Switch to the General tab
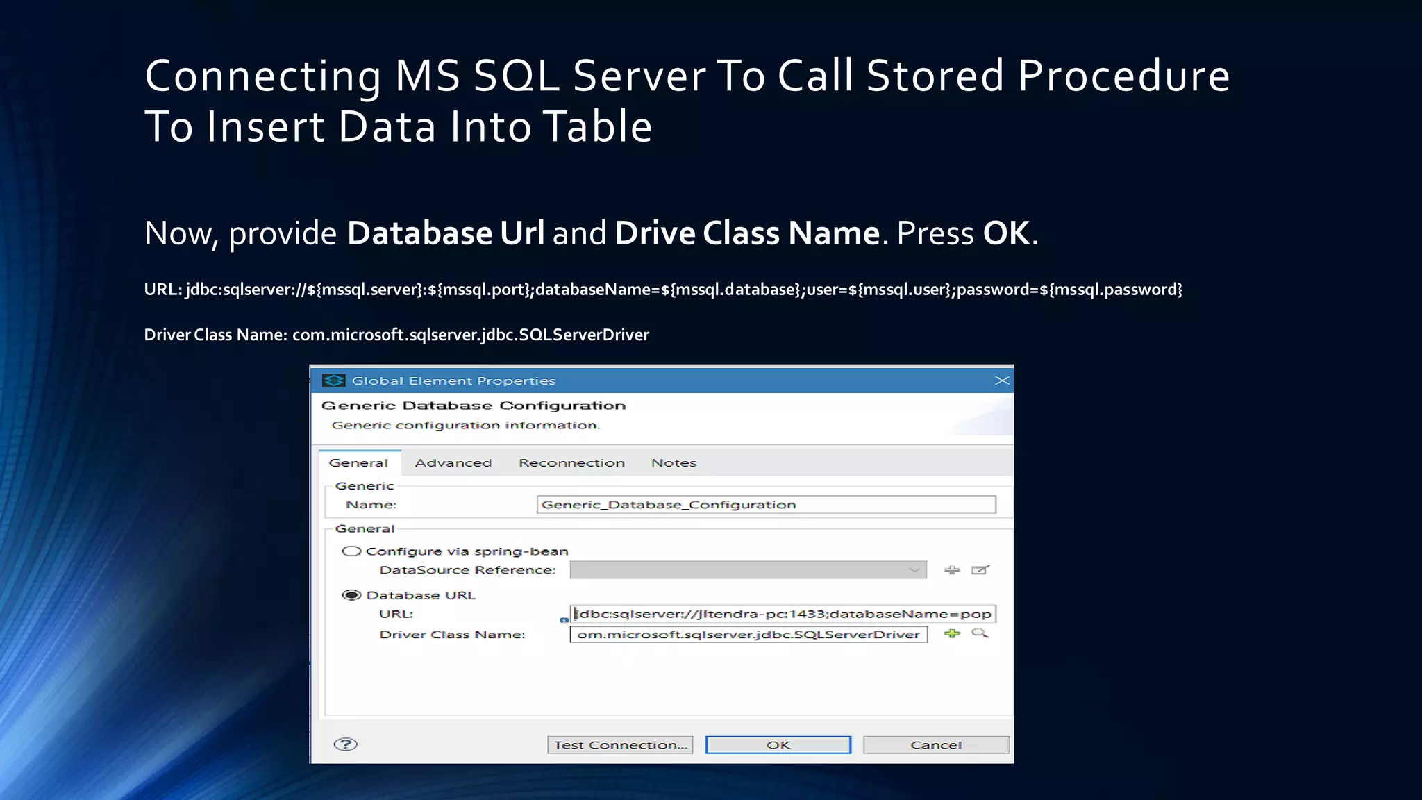The image size is (1422, 800). coord(359,462)
